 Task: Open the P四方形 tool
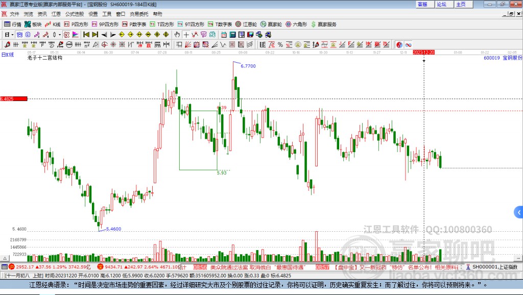pyautogui.click(x=76, y=24)
